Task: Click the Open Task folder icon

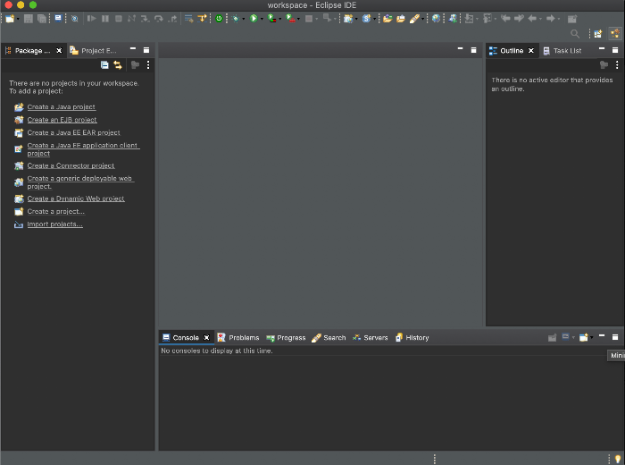Action: pos(401,19)
